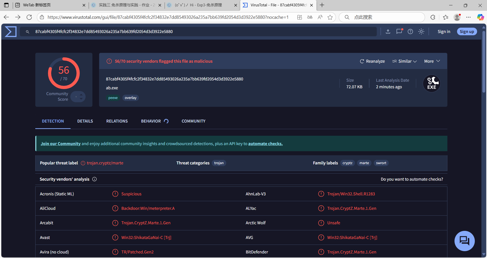Click the 56/70 detection score gauge
Image resolution: width=487 pixels, height=258 pixels.
(x=64, y=73)
